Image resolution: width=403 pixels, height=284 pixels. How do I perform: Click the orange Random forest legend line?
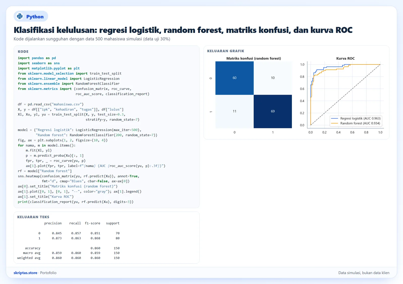point(334,123)
